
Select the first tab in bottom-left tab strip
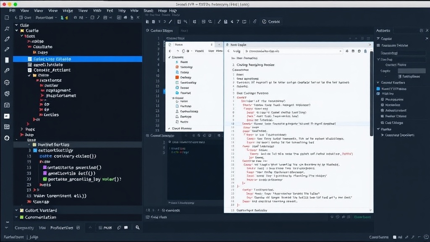24,228
